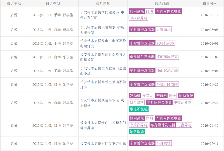
Task: Click the 投诉车型 column header
Action: pyautogui.click(x=53, y=3)
